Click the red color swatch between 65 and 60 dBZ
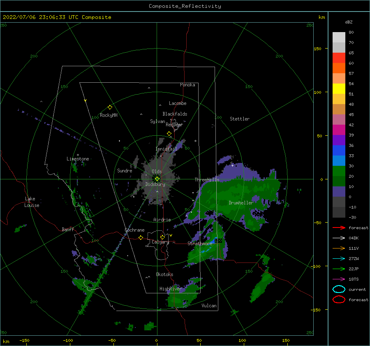This screenshot has height=346, width=370. click(339, 58)
